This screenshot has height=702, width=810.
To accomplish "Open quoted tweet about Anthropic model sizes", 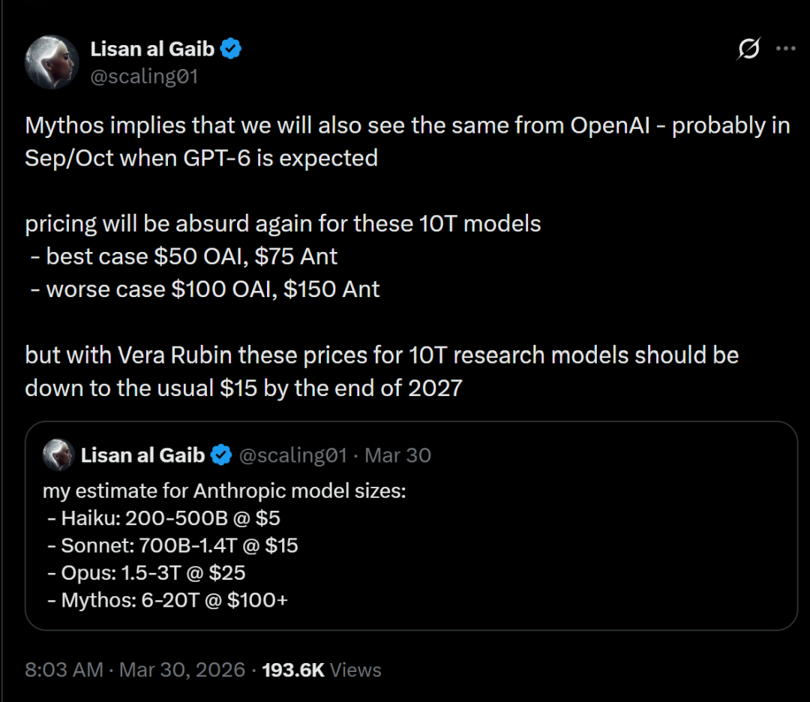I will 411,526.
